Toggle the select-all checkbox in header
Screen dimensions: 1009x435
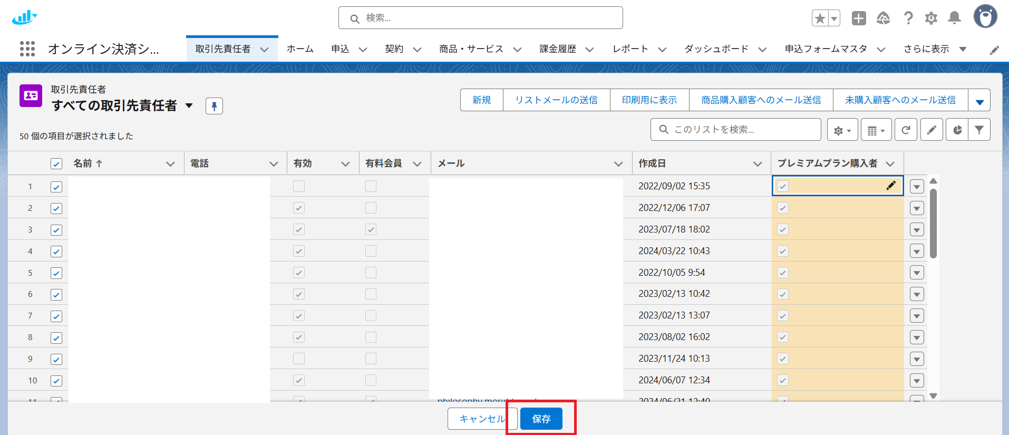click(x=56, y=164)
